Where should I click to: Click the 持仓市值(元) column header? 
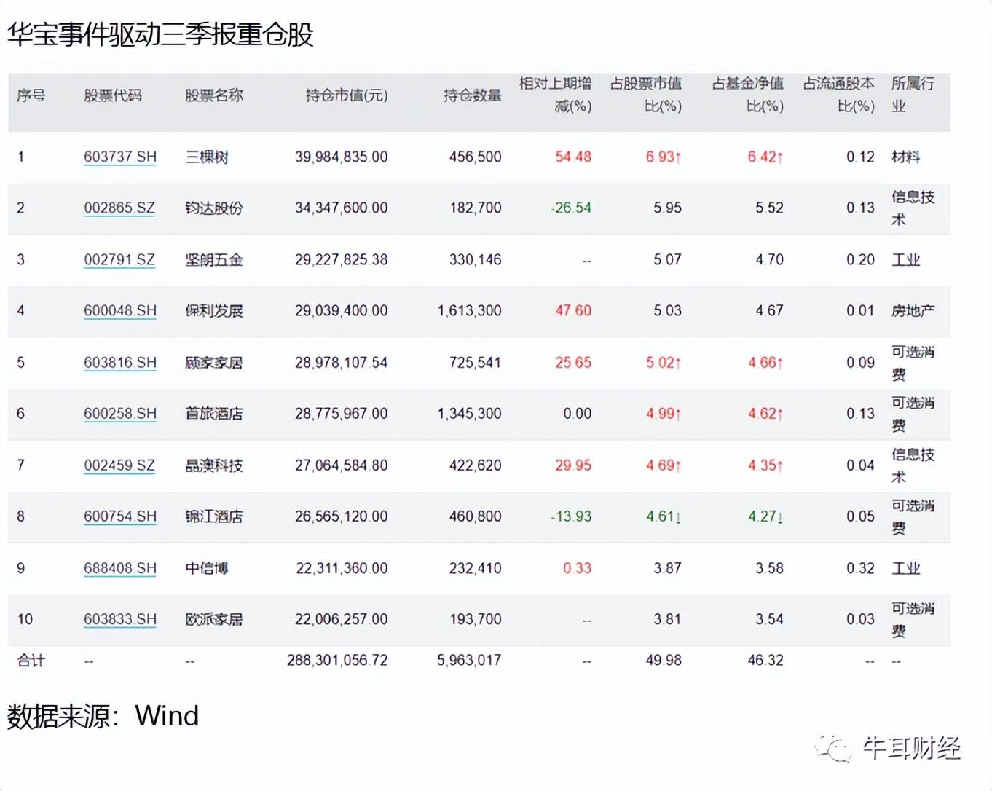[346, 95]
